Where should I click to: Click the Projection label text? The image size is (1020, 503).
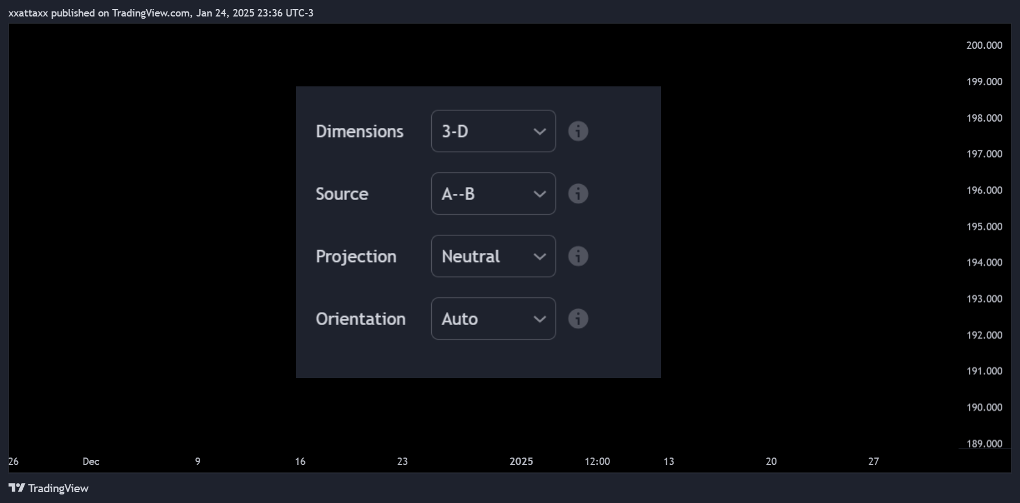point(356,257)
